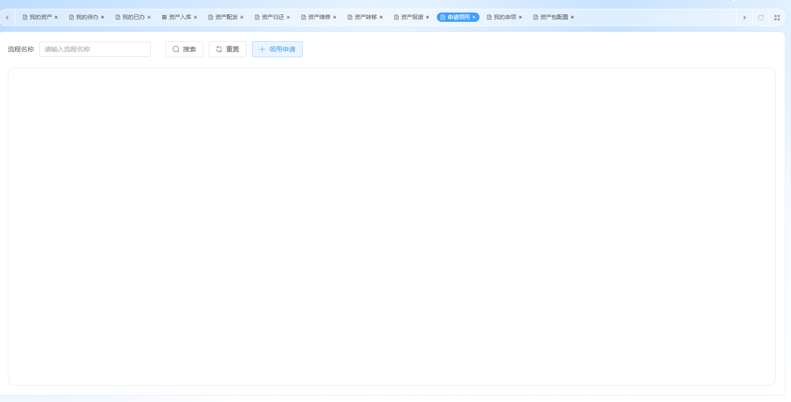Click the 领用申请 button
Screen dimensions: 791x402
pos(277,49)
